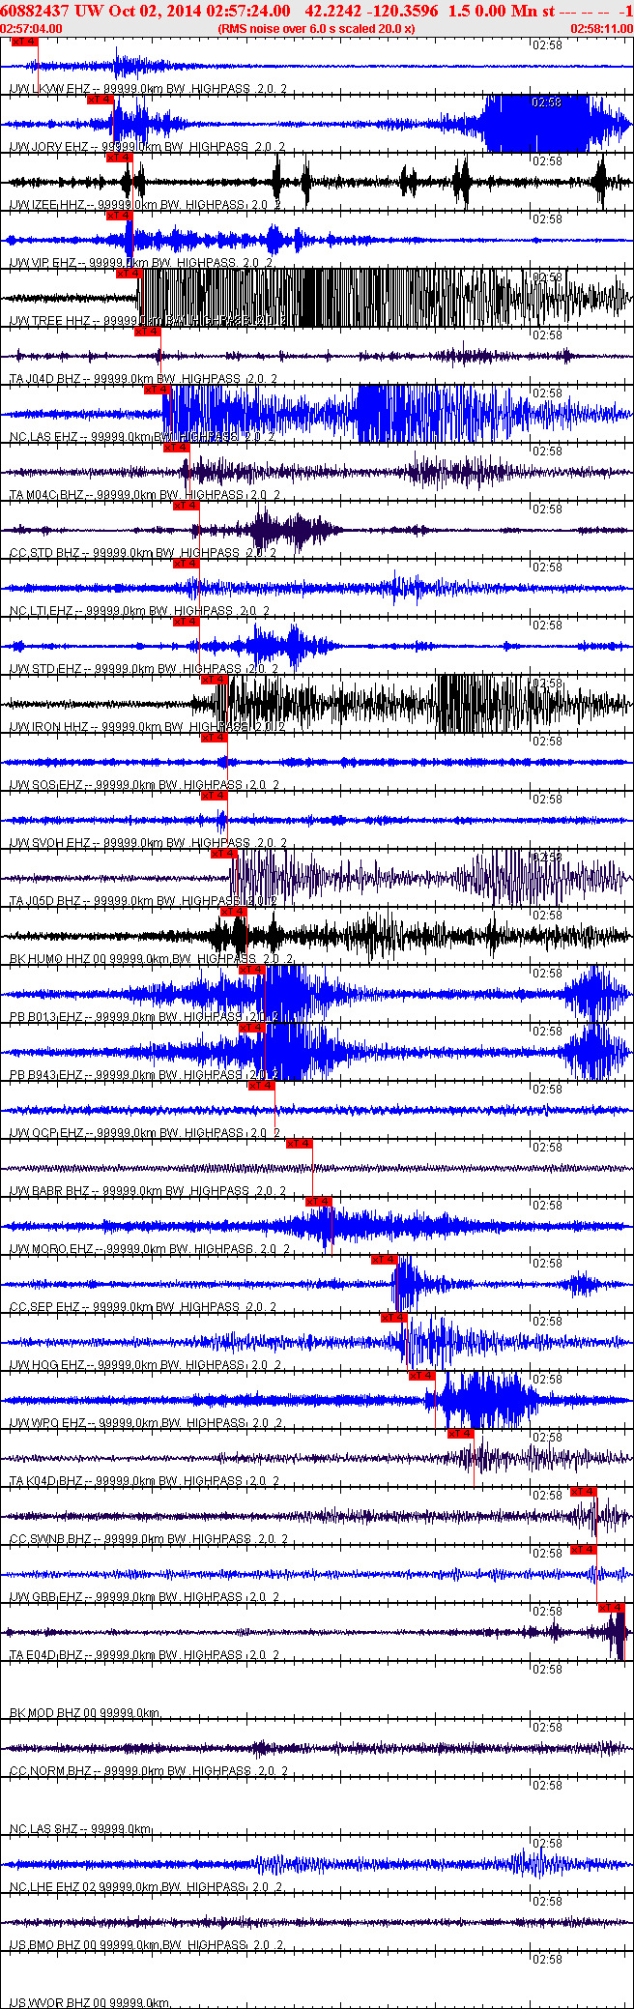Select the UW IRON HHZ station label
Screen dimensions: 634x2009
pos(147,727)
